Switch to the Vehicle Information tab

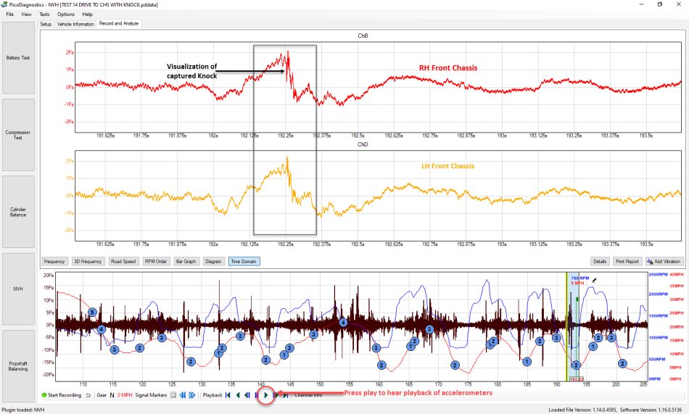tap(75, 24)
